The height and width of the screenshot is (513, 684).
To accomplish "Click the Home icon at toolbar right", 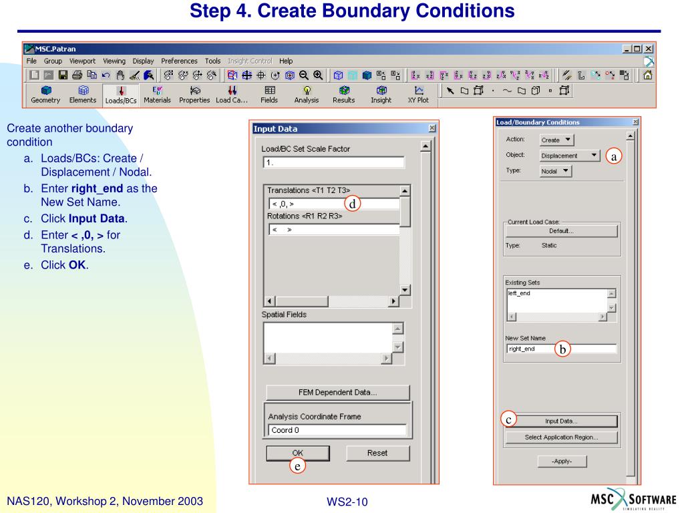I will [648, 75].
